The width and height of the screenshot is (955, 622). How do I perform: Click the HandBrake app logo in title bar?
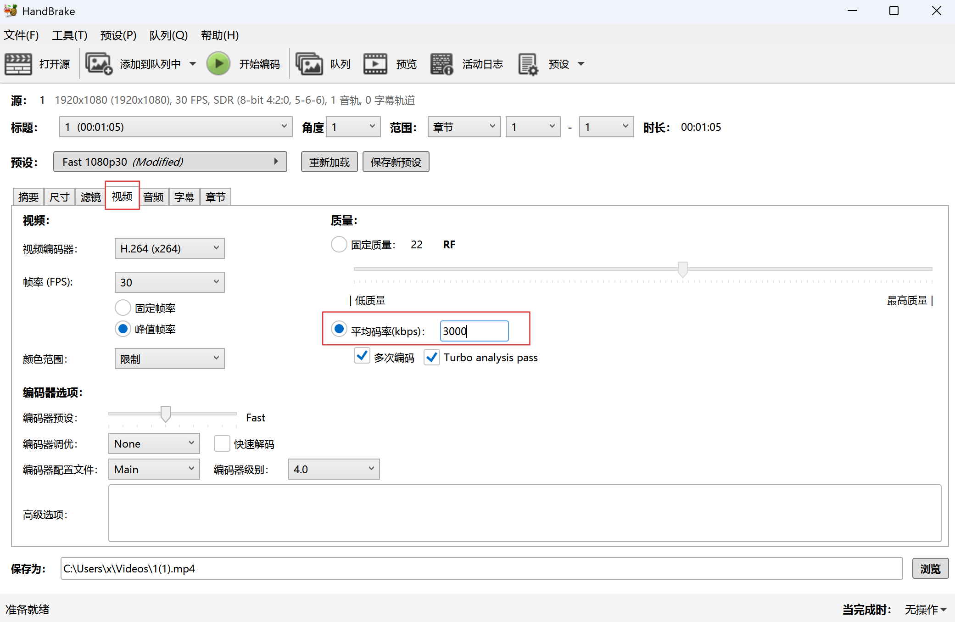(x=10, y=11)
